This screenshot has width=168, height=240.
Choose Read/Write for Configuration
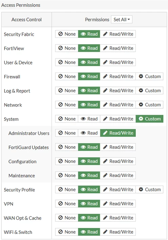(x=118, y=161)
